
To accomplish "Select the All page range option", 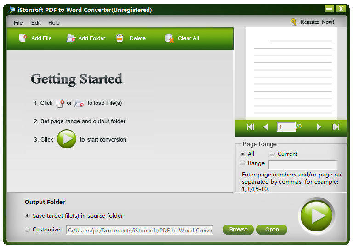I will [243, 154].
